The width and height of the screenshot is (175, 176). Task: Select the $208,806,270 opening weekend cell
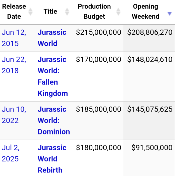[150, 32]
